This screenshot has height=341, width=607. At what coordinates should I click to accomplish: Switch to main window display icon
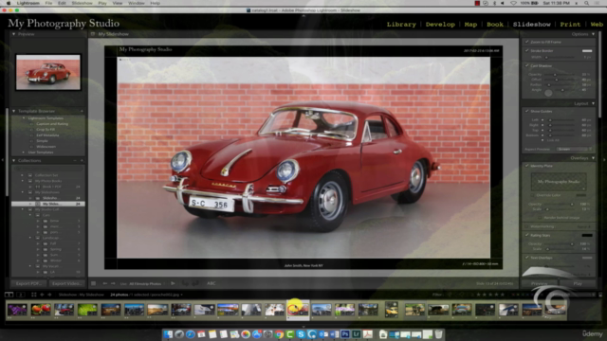tap(9, 295)
